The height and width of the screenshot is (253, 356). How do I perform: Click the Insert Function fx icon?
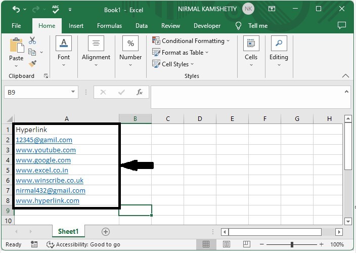tap(140, 92)
